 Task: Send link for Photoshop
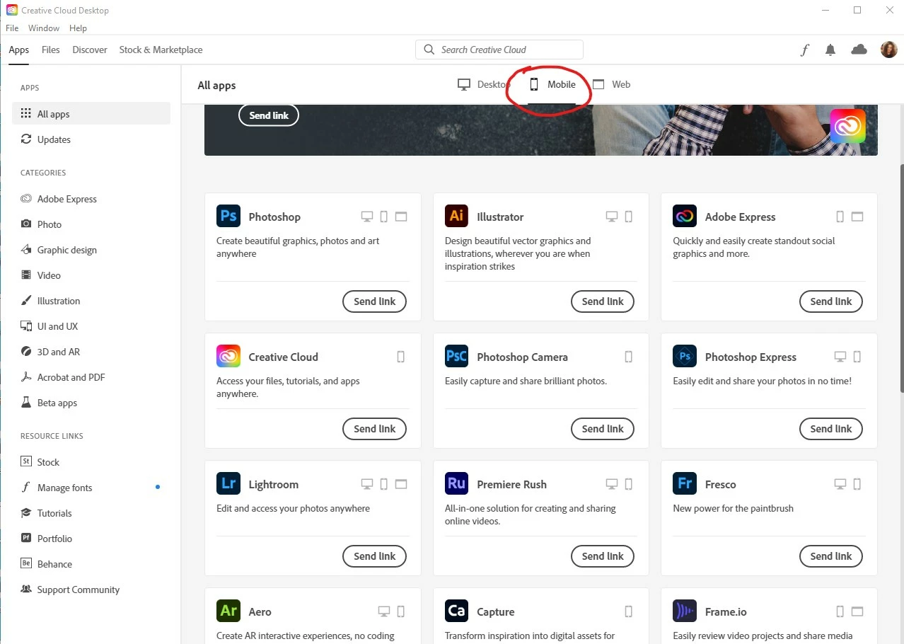375,301
